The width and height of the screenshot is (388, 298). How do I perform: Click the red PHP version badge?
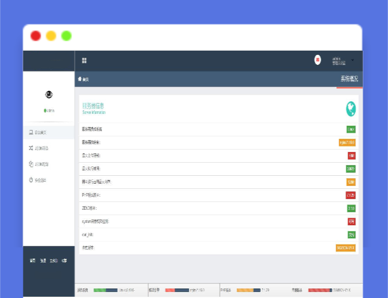point(351,195)
